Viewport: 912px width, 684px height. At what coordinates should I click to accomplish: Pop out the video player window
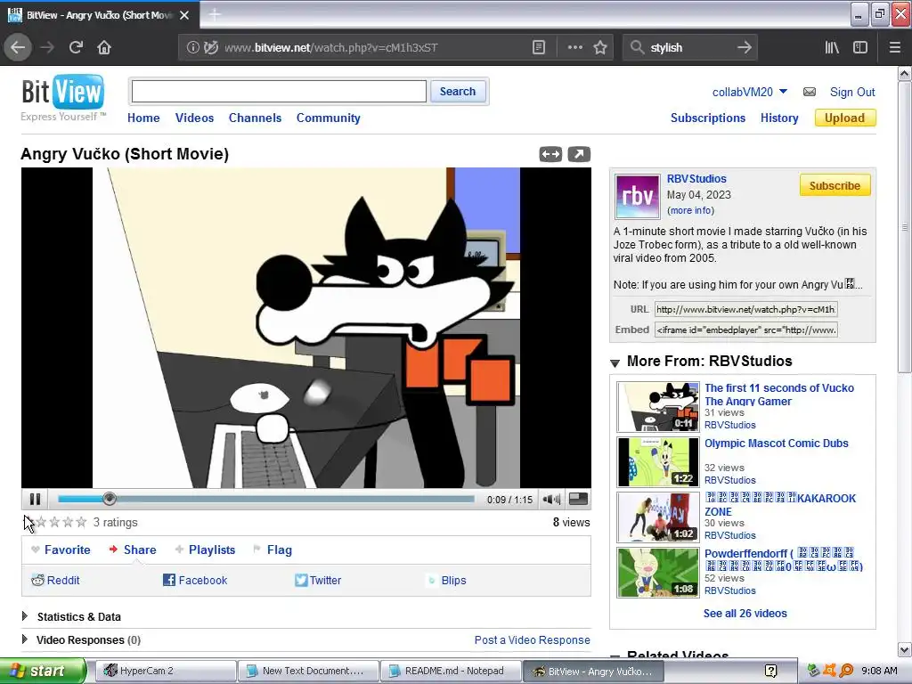pyautogui.click(x=579, y=154)
